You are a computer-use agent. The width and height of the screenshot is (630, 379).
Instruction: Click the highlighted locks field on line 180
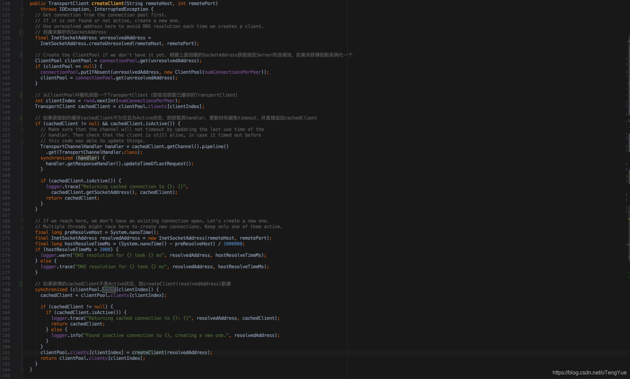109,289
